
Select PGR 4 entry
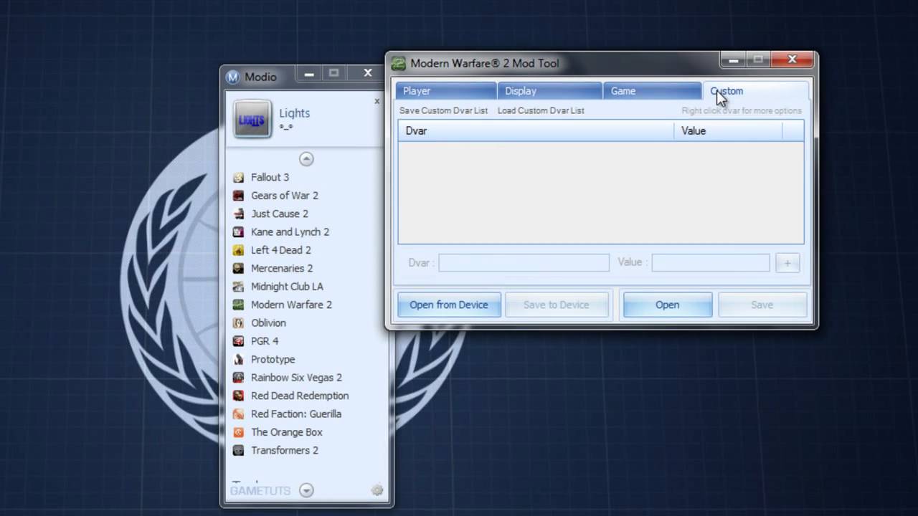[x=265, y=341]
